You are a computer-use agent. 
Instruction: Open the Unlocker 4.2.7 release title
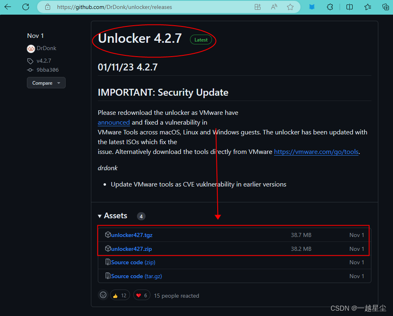tap(139, 39)
